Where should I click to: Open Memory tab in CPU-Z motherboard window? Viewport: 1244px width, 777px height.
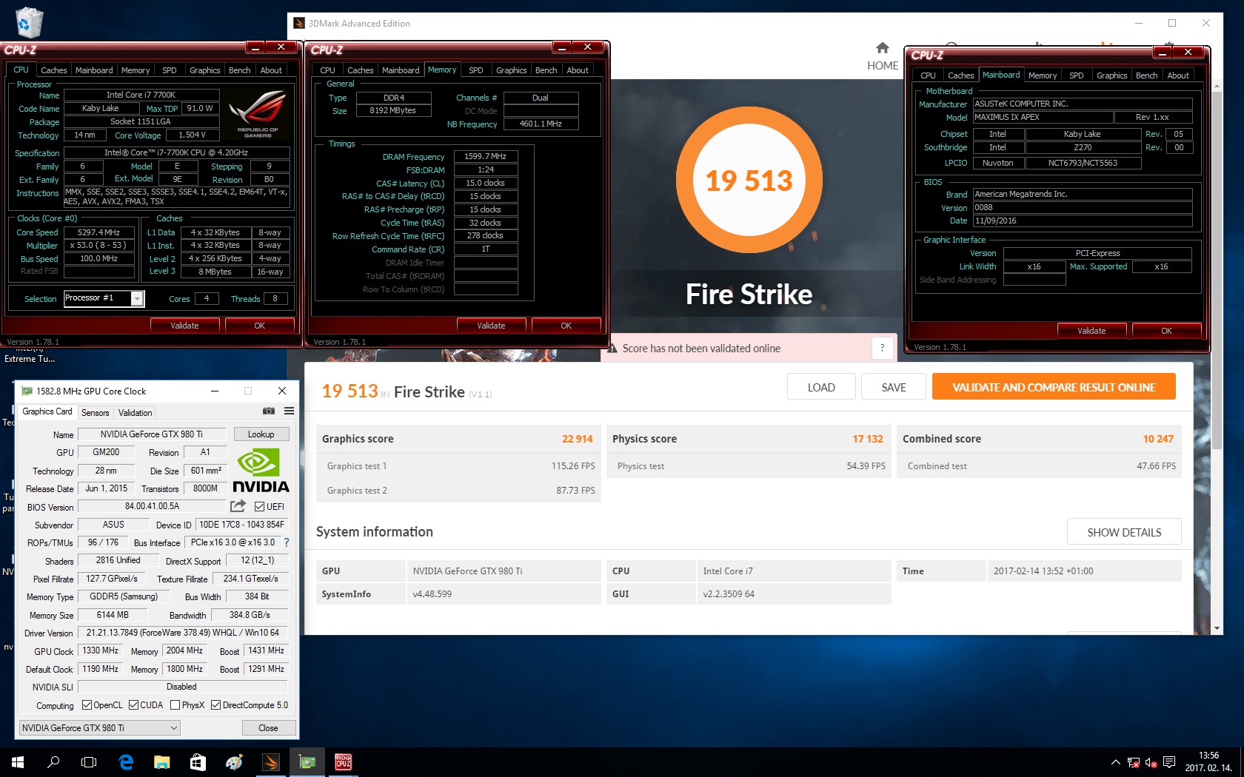[x=1043, y=75]
